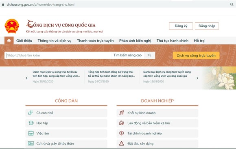Screen dimensions: 236x149
Task: Click the 'CÔNG DÂN' section heading
Action: click(66, 101)
